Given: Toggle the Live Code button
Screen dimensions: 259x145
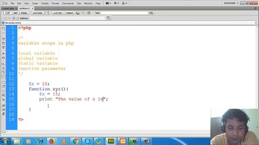Looking at the screenshot, I should point(38,13).
